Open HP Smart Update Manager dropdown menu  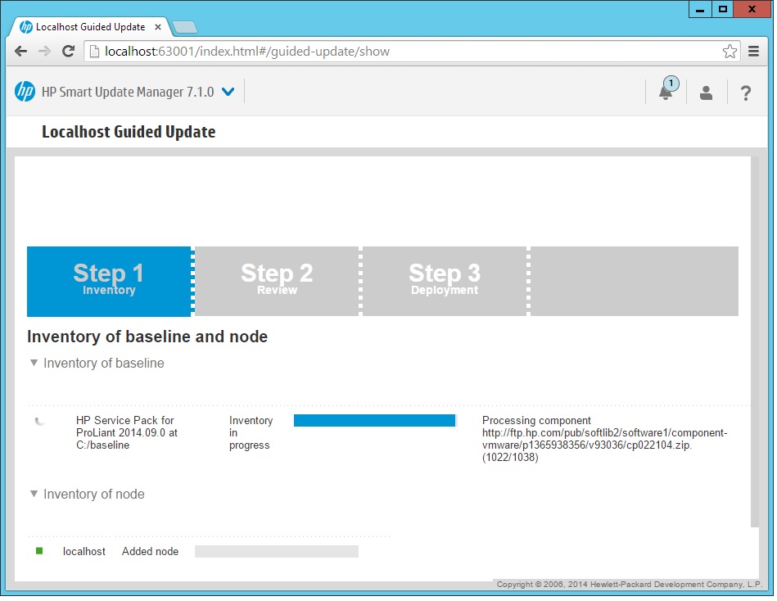coord(228,92)
